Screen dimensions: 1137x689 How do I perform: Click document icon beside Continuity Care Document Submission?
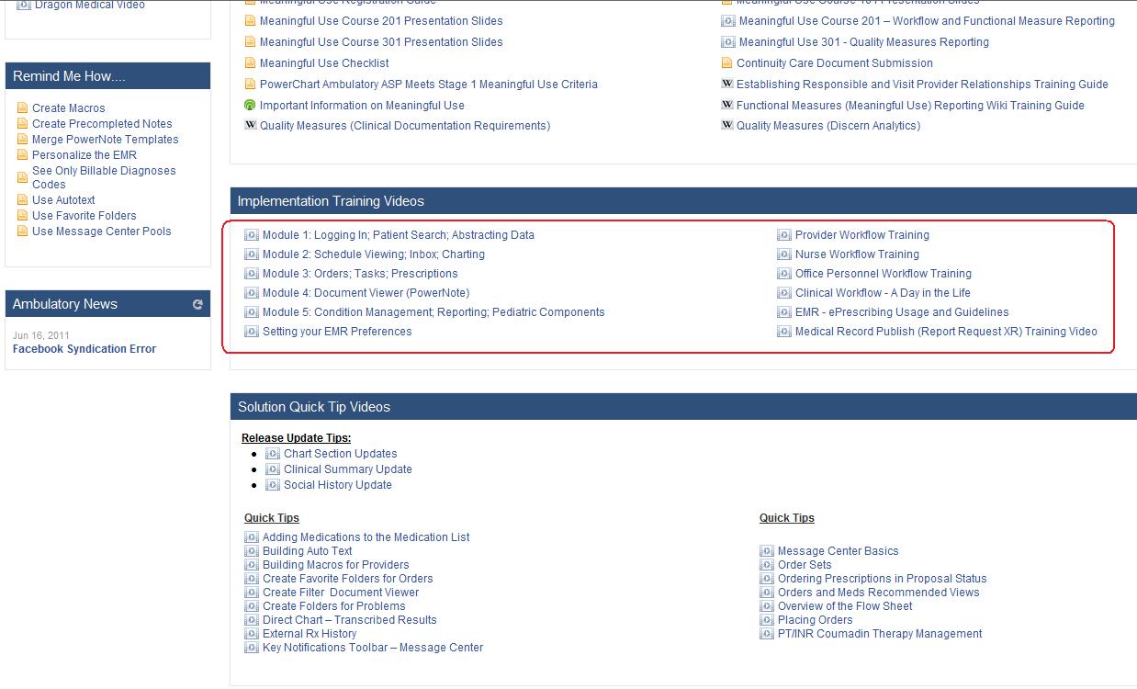pos(727,63)
